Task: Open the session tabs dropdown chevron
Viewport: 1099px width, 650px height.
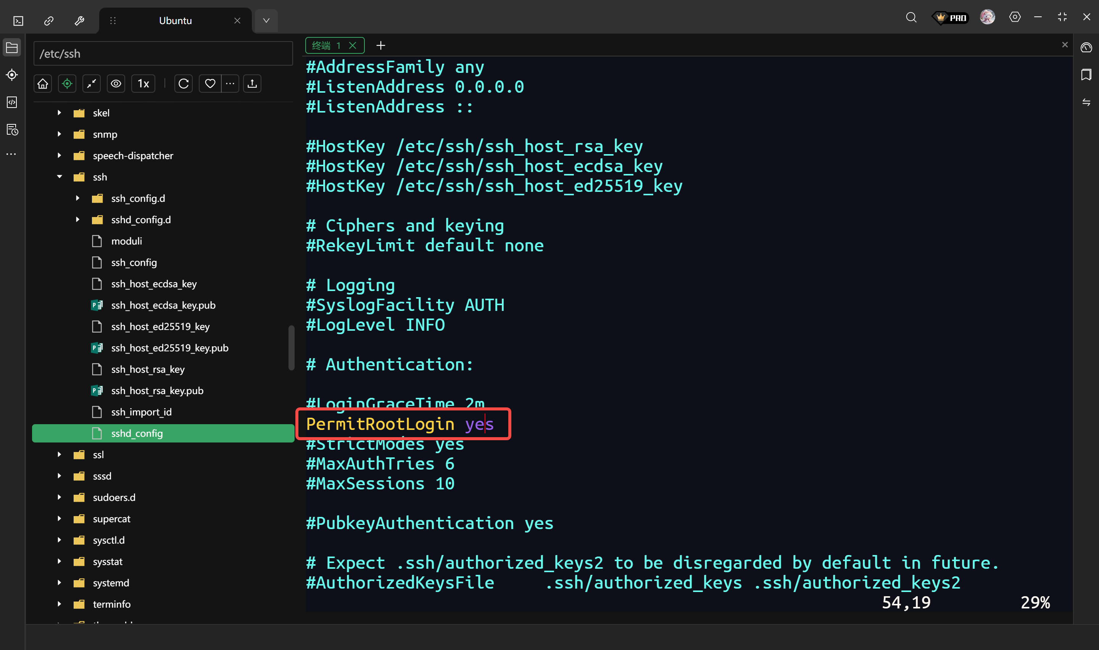Action: point(266,21)
